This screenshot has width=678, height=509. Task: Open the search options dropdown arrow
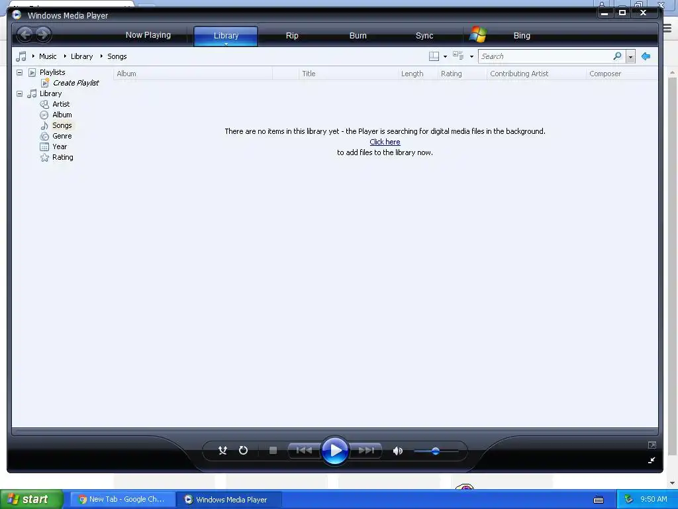point(630,57)
